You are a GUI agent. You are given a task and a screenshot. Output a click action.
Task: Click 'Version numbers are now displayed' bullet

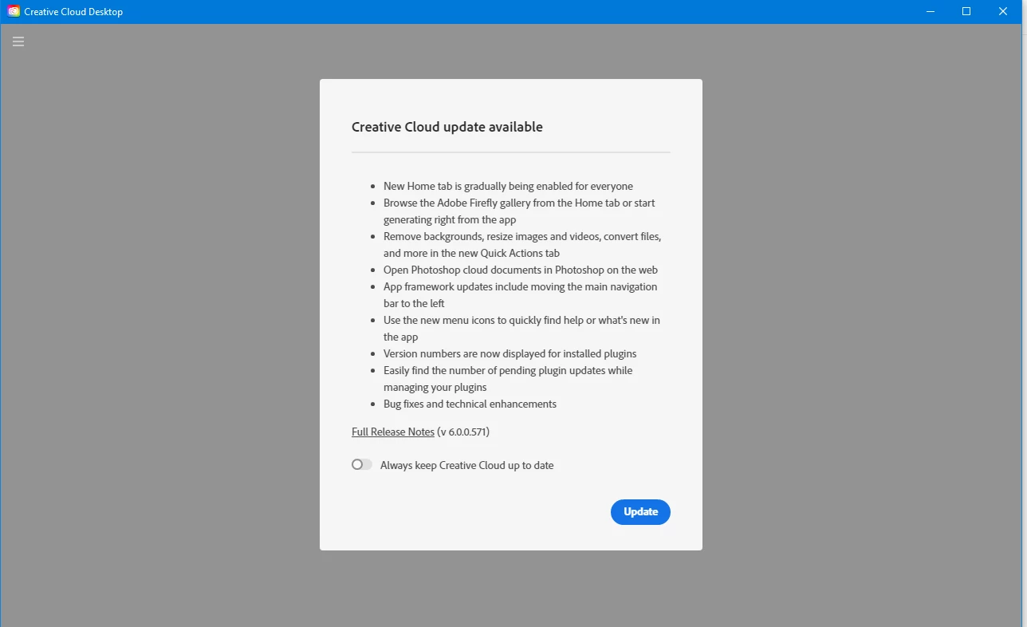pos(510,353)
